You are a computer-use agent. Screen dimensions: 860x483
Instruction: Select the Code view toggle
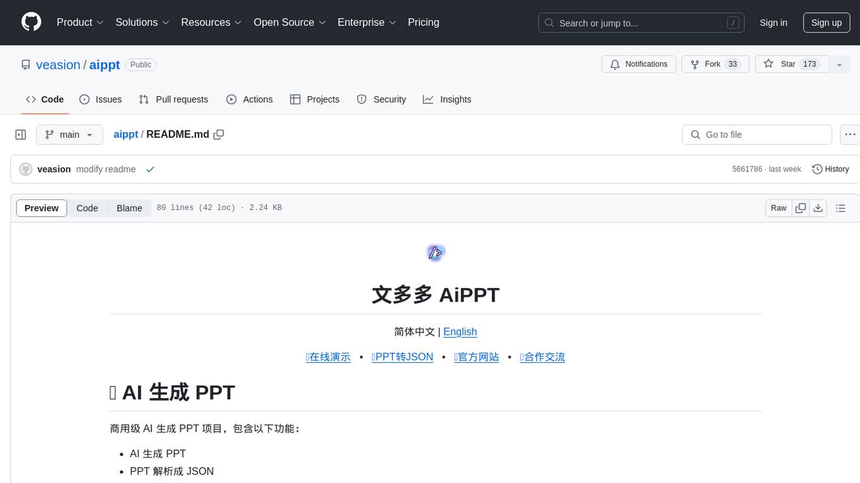pos(87,208)
